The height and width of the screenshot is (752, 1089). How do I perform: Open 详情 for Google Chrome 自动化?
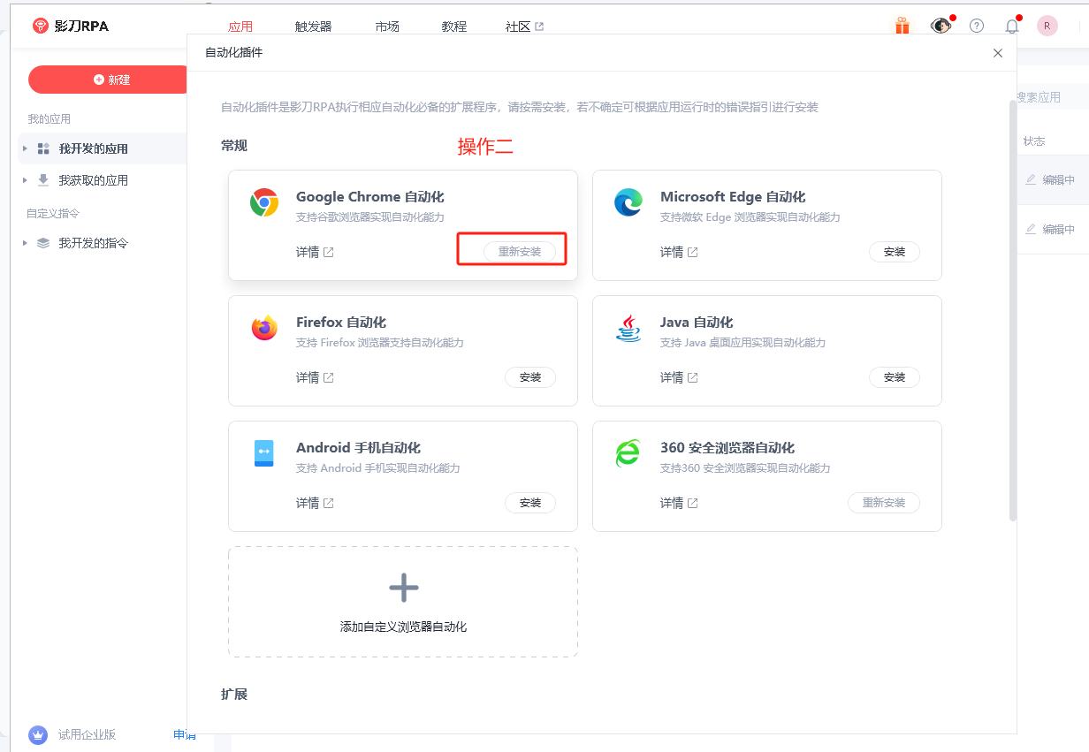click(308, 252)
